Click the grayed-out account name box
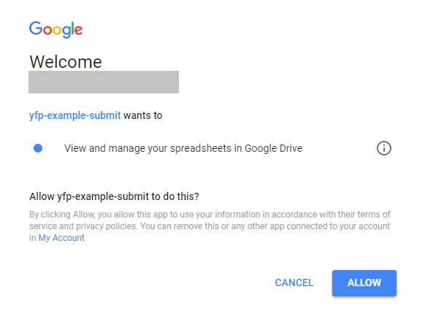 coord(104,82)
